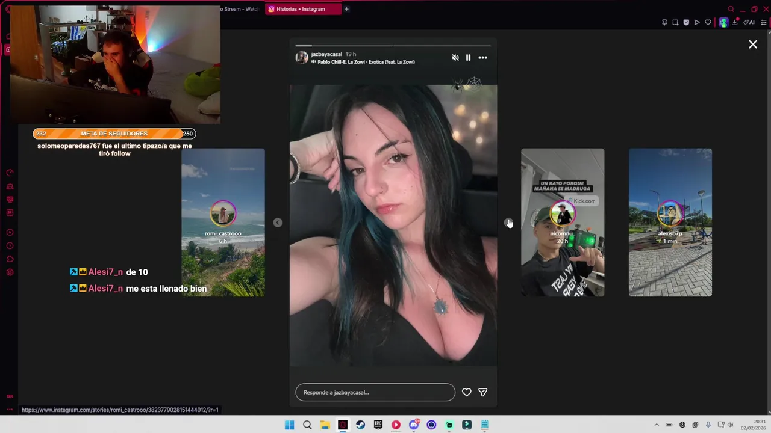The height and width of the screenshot is (433, 771).
Task: Open Steam from the taskbar
Action: (360, 425)
